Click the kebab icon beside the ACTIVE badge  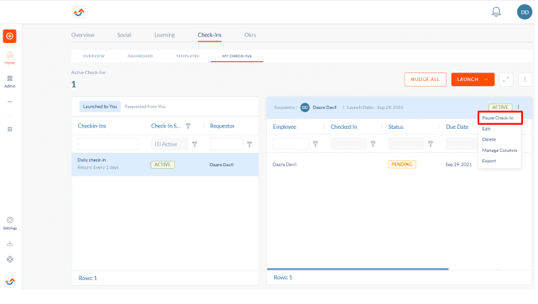[518, 107]
